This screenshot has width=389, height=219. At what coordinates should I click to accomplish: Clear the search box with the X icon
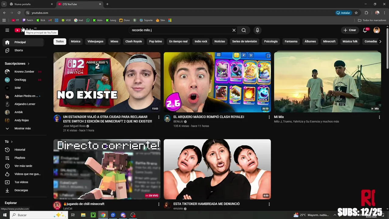[234, 30]
